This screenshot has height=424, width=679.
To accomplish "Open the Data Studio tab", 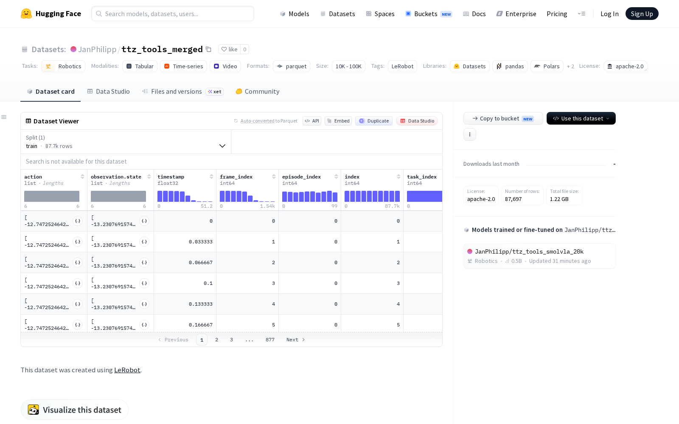I will (x=108, y=92).
